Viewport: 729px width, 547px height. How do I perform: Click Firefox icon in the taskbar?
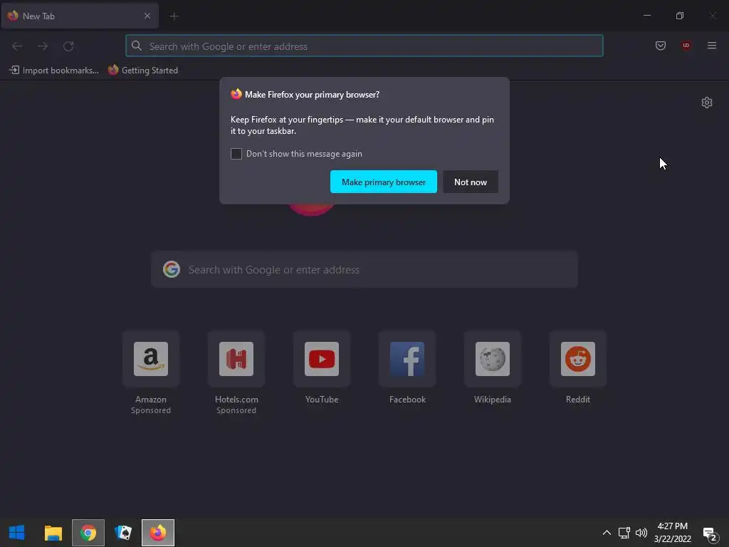[158, 533]
